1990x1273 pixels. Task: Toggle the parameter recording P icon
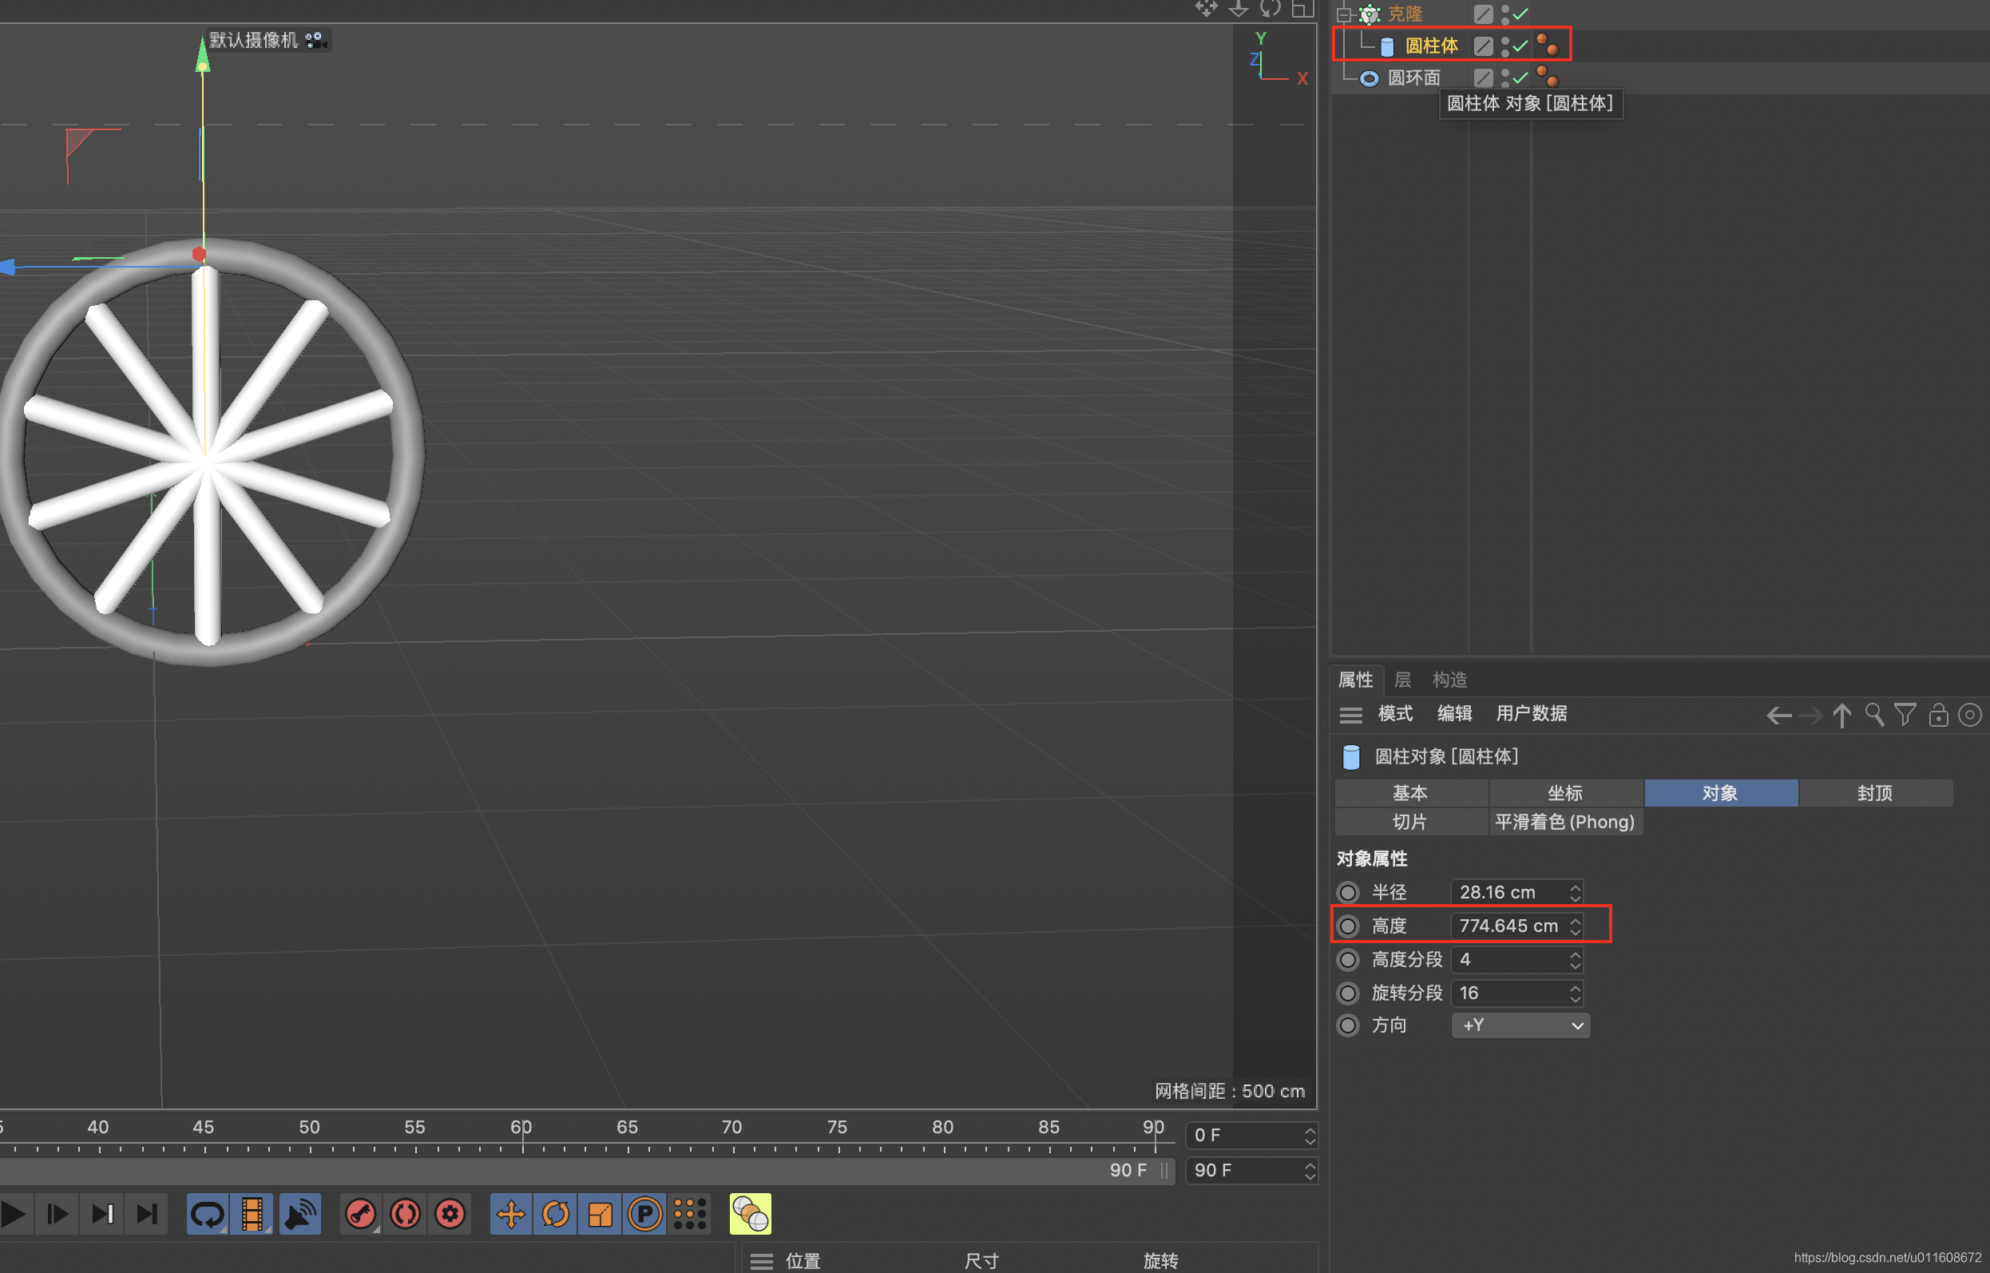tap(644, 1215)
